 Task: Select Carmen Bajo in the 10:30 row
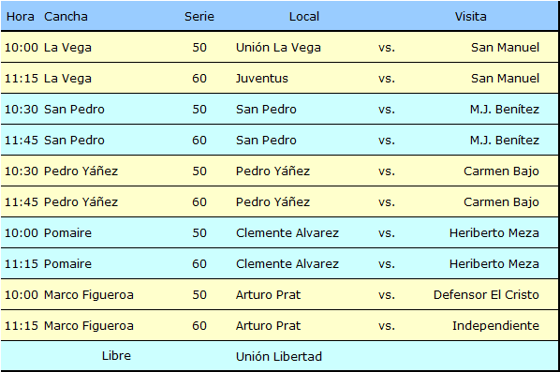click(x=501, y=171)
